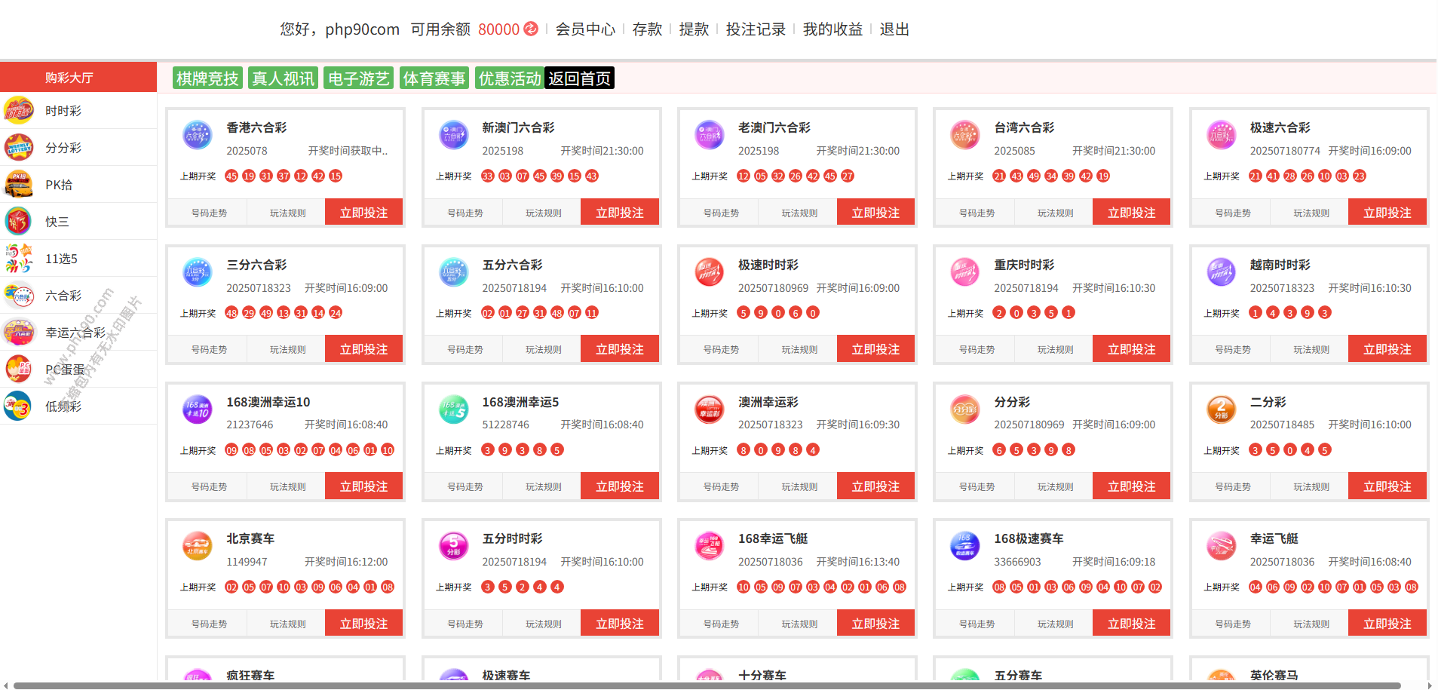Open 玩法规则 for 澳洲幸运彩
This screenshot has height=690, width=1438.
[x=799, y=487]
